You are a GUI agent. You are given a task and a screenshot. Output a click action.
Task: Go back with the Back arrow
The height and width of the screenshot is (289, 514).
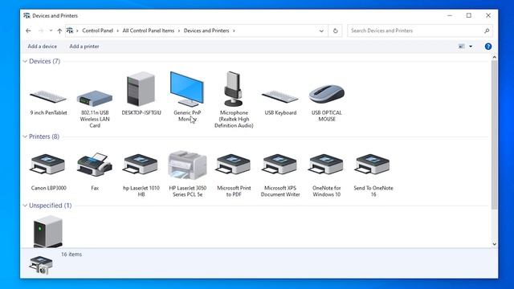[x=28, y=31]
